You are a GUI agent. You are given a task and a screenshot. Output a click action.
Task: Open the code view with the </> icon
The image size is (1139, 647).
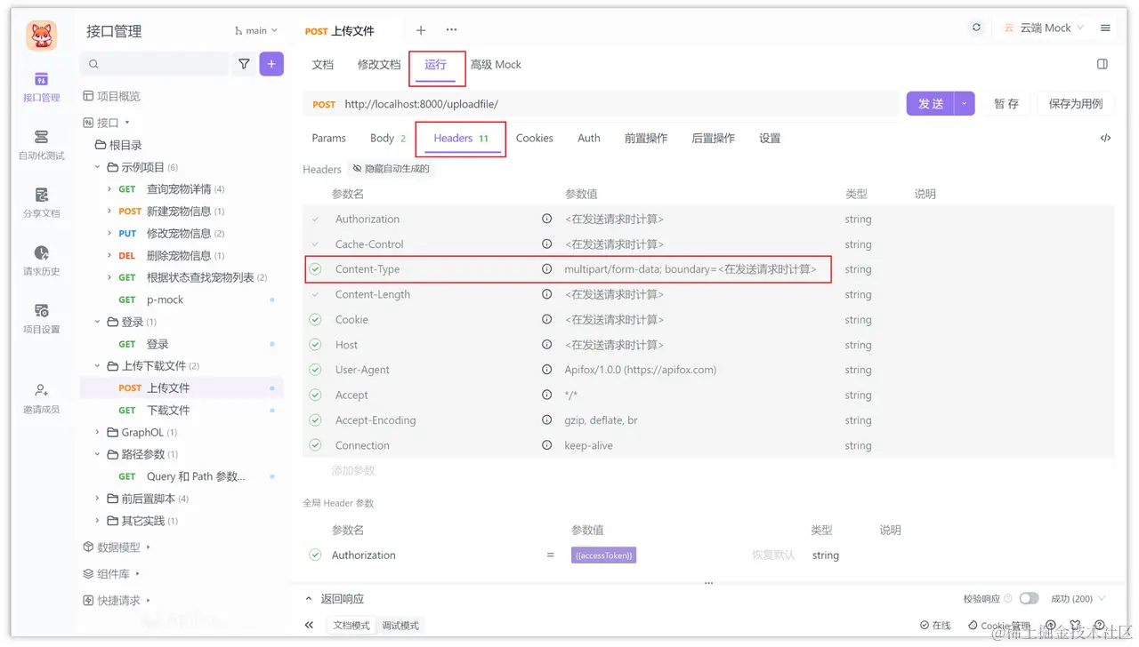1105,138
